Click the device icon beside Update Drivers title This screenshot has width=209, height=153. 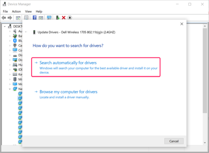point(34,32)
